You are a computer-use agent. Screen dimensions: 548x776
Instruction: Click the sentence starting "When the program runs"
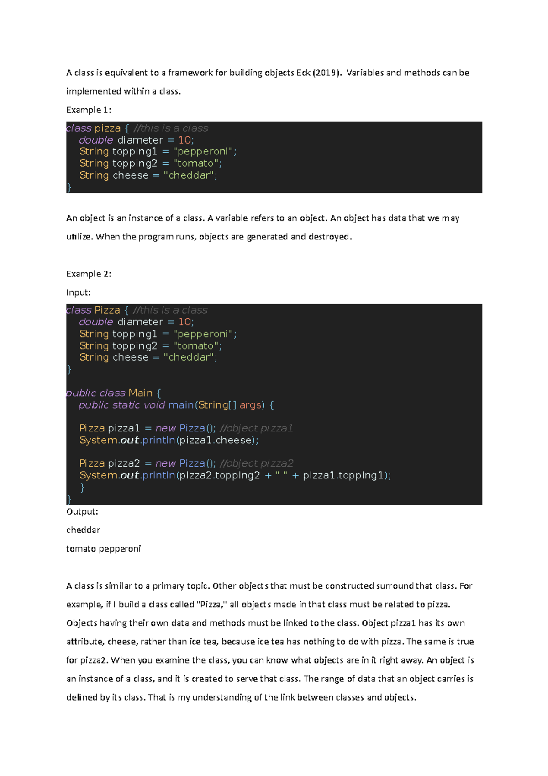click(224, 237)
